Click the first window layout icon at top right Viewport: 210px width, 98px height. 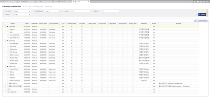click(x=195, y=2)
